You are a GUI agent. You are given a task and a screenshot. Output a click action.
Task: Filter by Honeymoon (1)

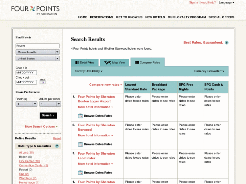point(29,182)
